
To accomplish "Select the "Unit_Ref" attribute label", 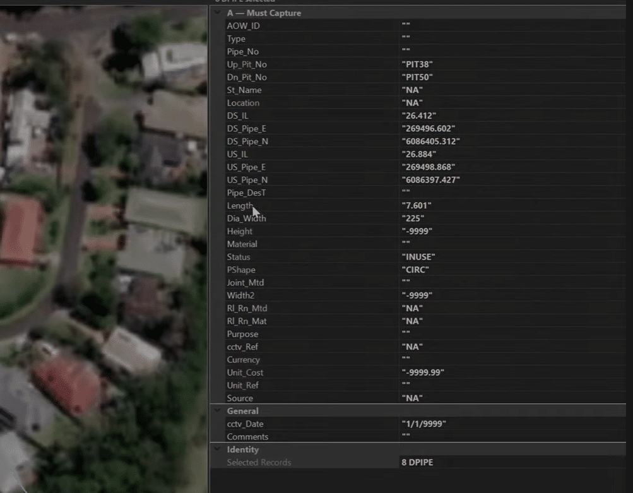I will coord(242,386).
